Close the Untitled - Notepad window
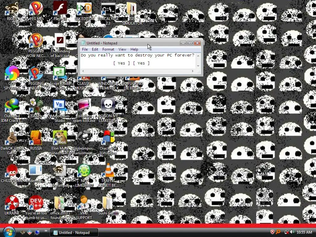The image size is (316, 237). pos(197,43)
